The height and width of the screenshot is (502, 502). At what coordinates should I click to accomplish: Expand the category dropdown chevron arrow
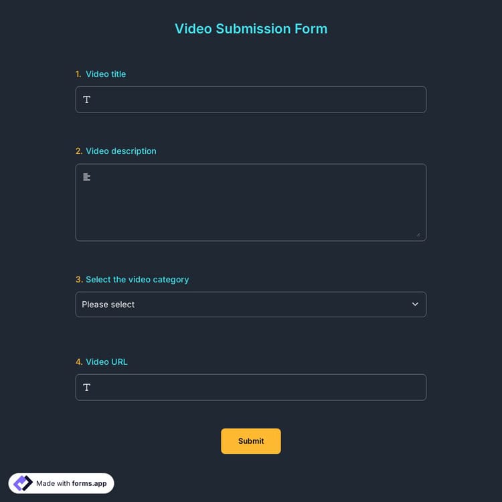point(415,305)
